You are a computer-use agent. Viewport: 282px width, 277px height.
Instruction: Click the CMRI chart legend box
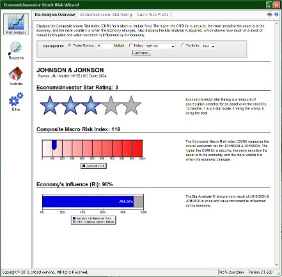coord(93,166)
